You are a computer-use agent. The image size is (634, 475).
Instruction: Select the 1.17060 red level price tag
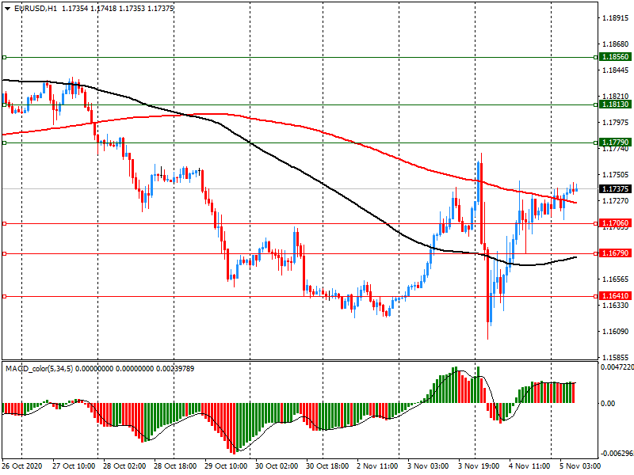[x=616, y=223]
